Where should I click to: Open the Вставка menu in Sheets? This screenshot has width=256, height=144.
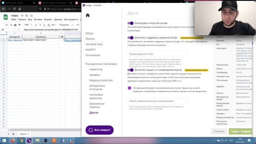(38, 20)
